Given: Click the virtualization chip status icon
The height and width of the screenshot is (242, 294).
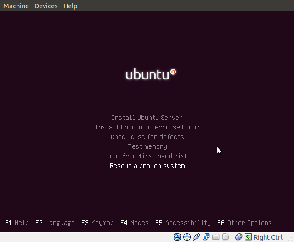Looking at the screenshot, I should [x=225, y=237].
